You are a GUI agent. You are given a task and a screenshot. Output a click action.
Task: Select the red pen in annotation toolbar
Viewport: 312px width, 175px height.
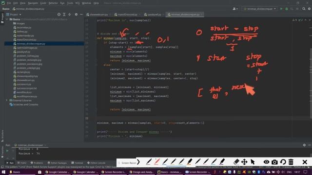[157, 162]
